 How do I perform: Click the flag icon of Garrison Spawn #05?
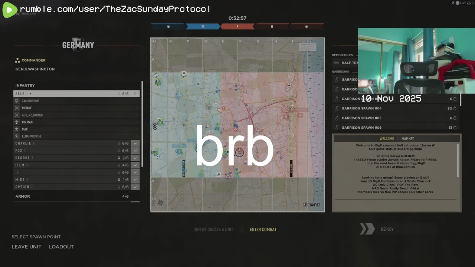pyautogui.click(x=337, y=118)
